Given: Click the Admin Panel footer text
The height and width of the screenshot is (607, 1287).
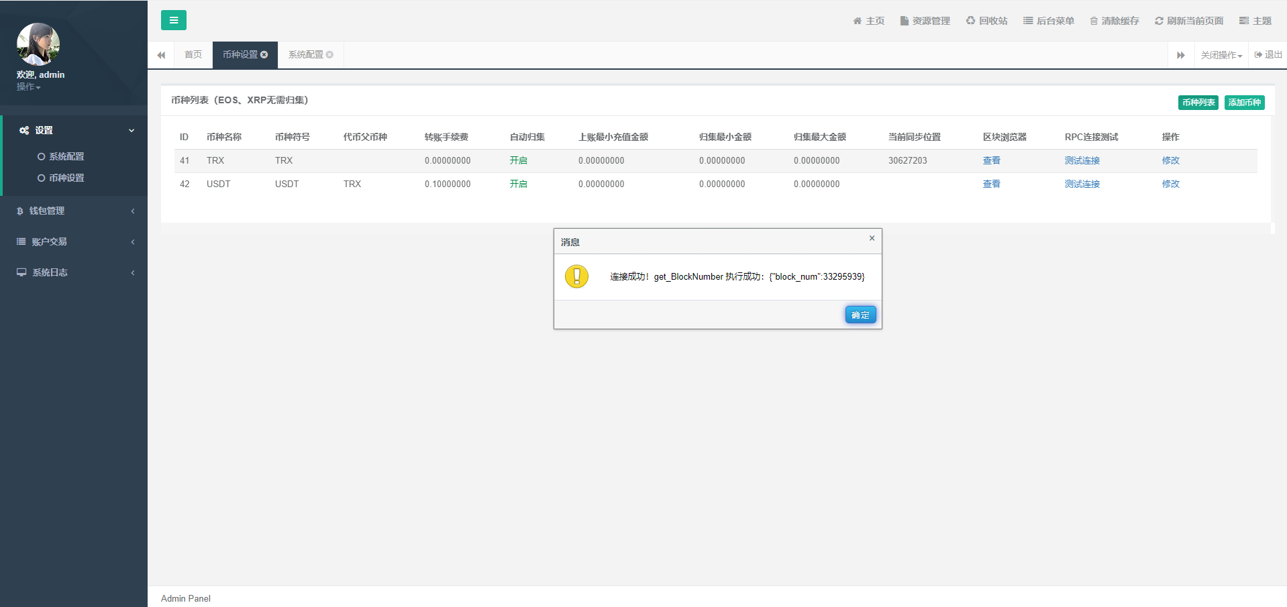Looking at the screenshot, I should tap(186, 598).
